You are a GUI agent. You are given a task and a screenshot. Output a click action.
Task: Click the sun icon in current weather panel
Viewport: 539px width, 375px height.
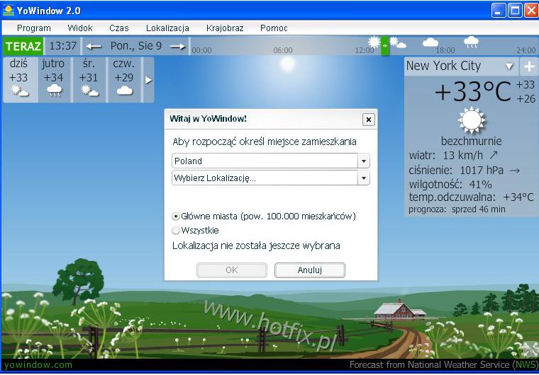click(x=471, y=120)
